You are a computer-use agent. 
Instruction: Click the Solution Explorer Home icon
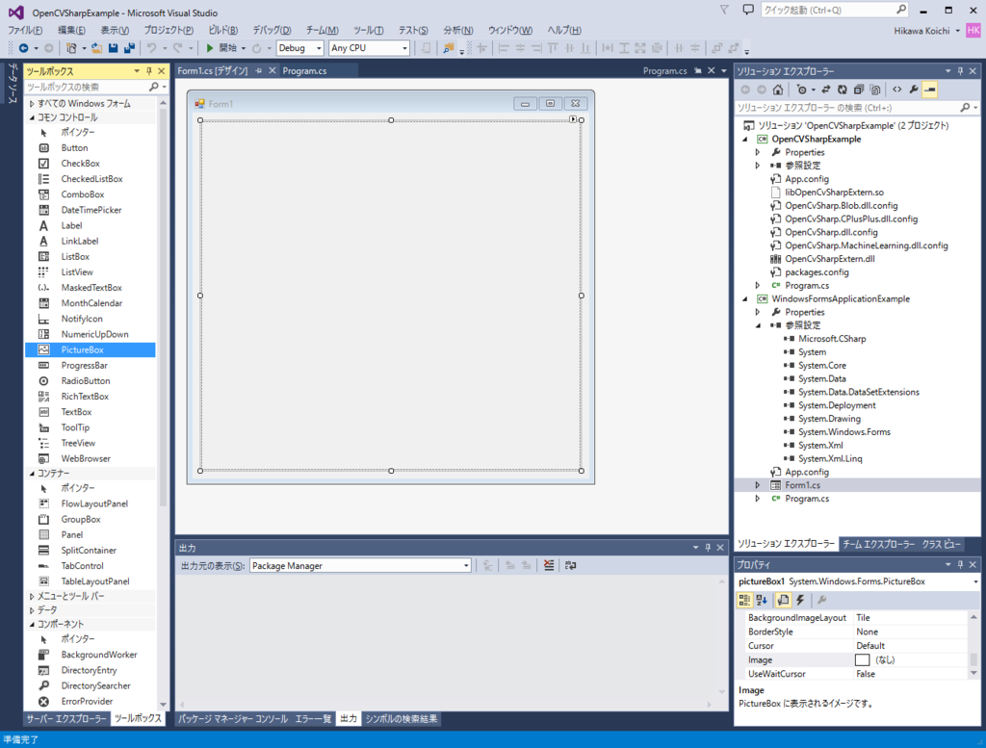click(x=778, y=90)
